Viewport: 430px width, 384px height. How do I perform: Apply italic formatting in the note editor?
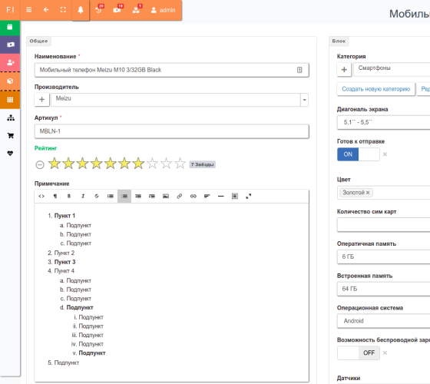(x=83, y=196)
